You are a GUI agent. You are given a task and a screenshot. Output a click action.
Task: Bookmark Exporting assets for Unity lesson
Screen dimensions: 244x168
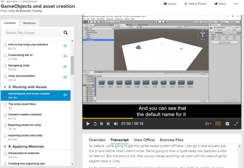click(5, 125)
